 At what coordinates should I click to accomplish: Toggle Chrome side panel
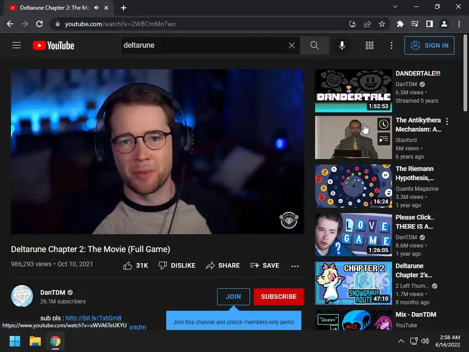point(430,24)
